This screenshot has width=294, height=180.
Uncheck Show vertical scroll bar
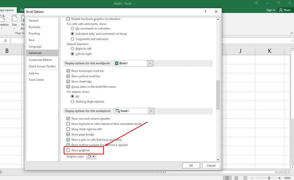point(68,76)
